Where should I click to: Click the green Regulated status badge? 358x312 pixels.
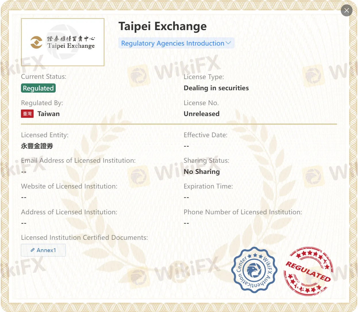point(38,88)
